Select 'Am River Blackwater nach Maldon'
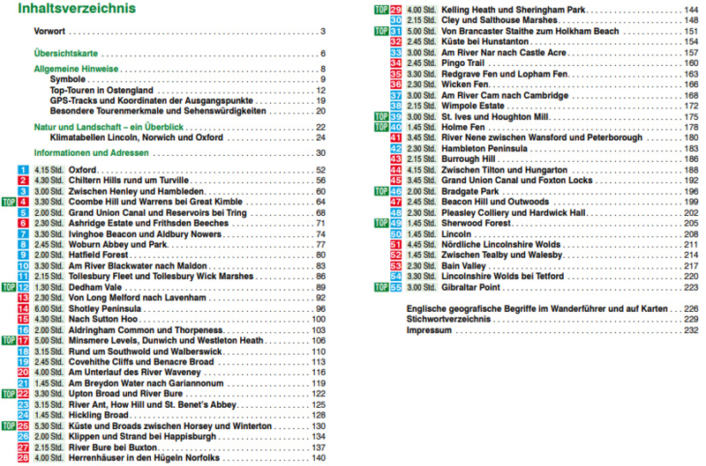This screenshot has height=466, width=706. tap(138, 266)
